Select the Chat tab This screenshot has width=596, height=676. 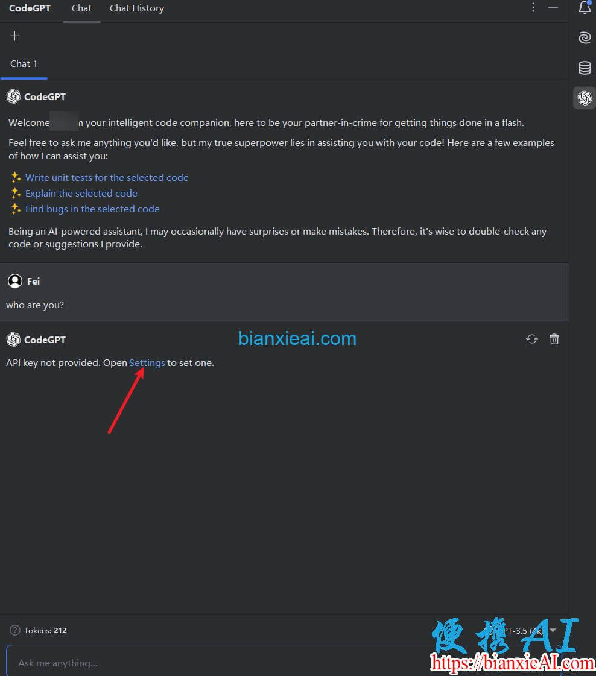[81, 8]
